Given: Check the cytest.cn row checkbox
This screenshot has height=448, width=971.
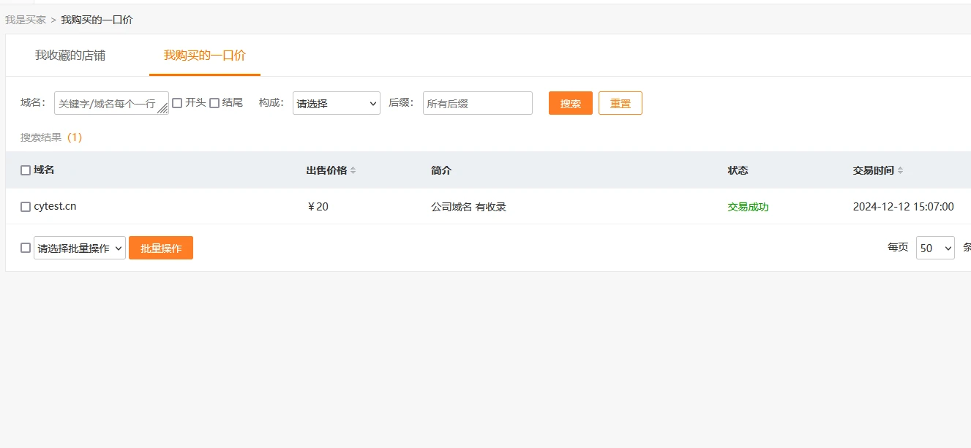Looking at the screenshot, I should (x=26, y=207).
